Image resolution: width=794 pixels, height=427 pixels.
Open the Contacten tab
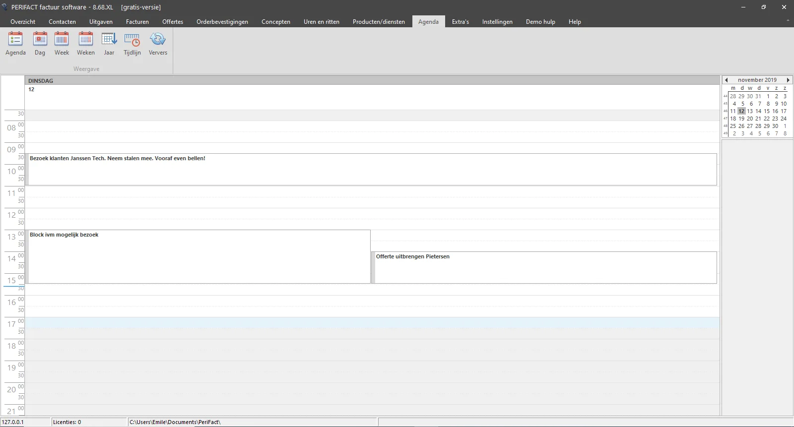62,22
